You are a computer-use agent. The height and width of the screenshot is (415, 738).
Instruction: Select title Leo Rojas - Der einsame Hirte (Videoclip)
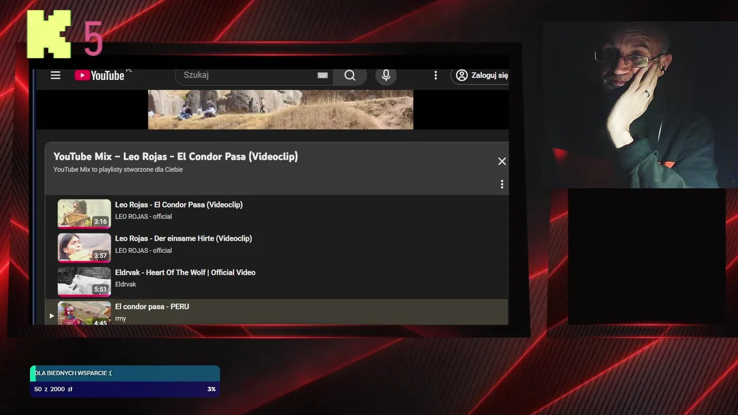183,239
